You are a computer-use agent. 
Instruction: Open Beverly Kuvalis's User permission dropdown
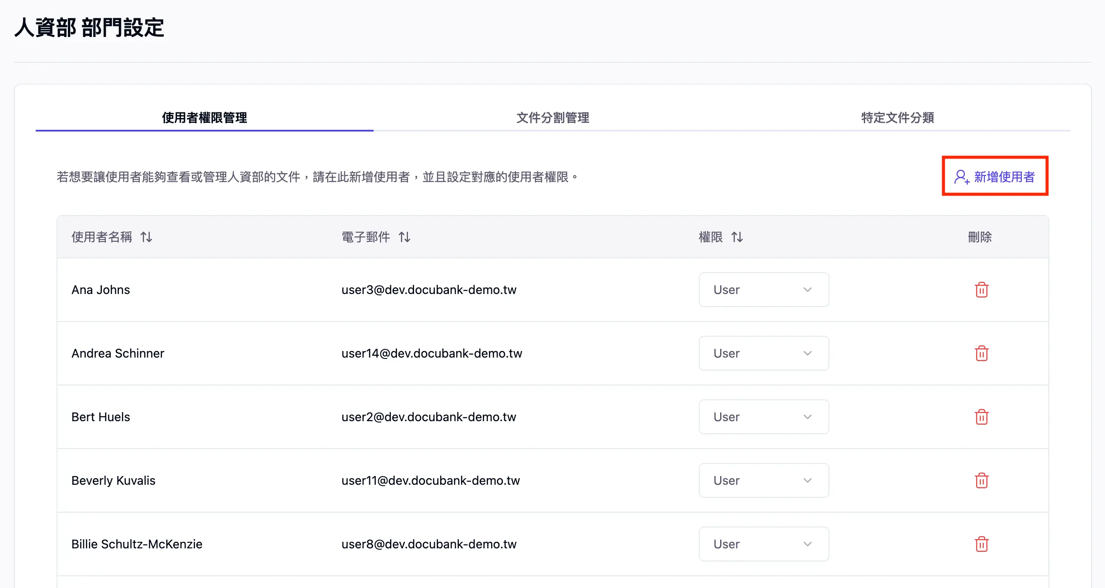pyautogui.click(x=764, y=480)
